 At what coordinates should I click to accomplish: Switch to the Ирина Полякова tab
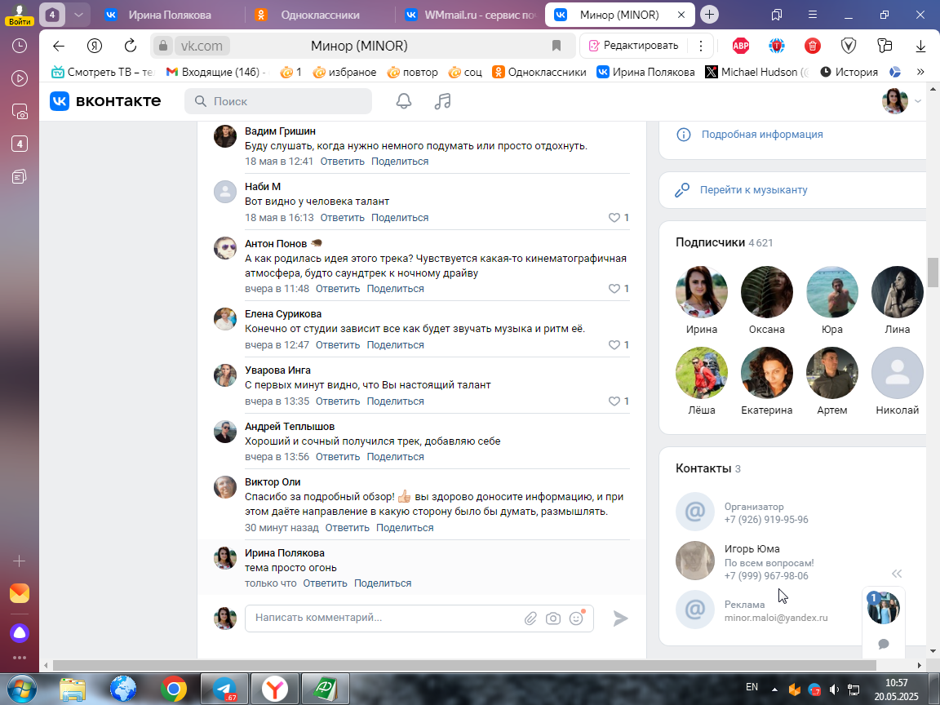point(169,15)
